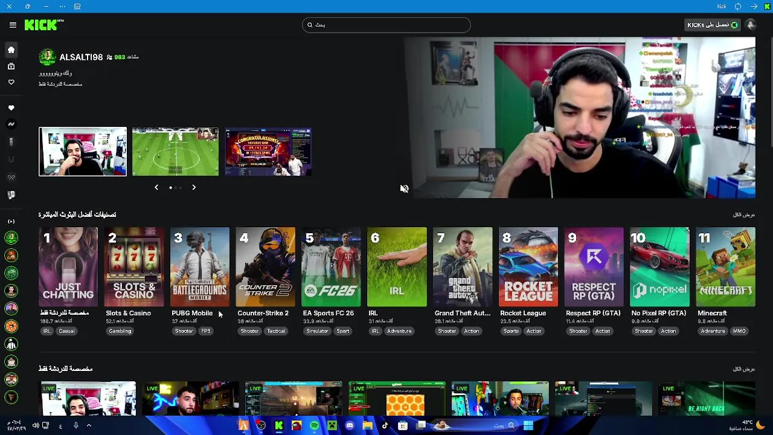Viewport: 773px width, 435px height.
Task: Open TikTok from the taskbar
Action: (x=385, y=426)
